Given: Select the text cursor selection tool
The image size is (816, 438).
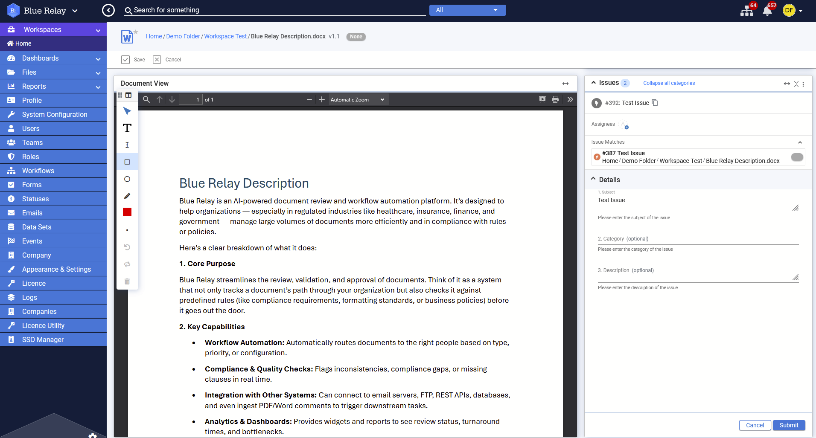Looking at the screenshot, I should coord(127,145).
